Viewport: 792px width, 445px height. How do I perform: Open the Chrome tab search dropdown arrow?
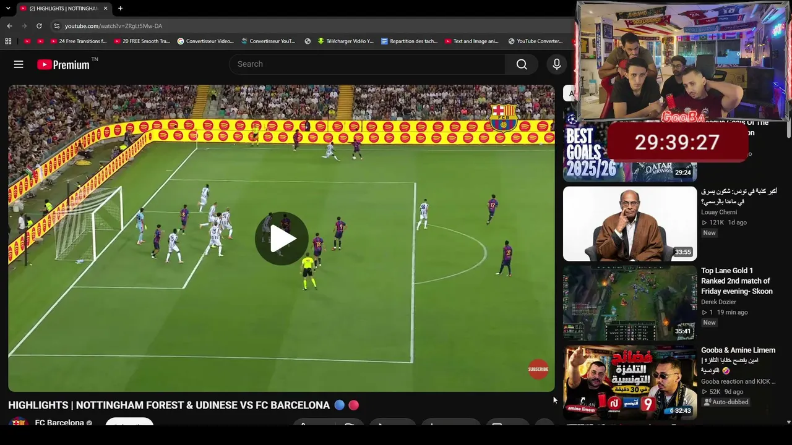pyautogui.click(x=8, y=9)
